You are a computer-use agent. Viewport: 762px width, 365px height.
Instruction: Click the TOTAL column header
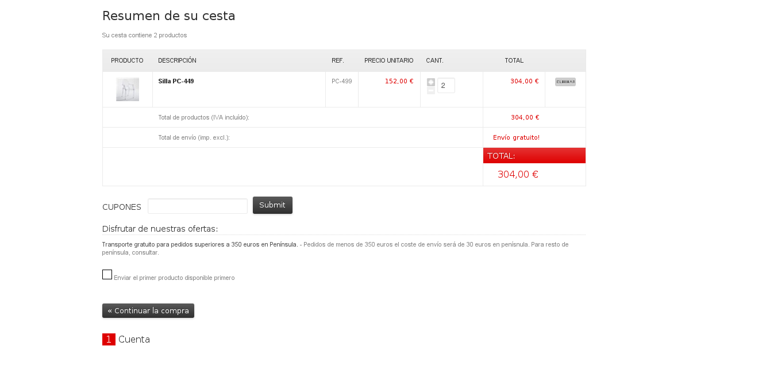514,60
